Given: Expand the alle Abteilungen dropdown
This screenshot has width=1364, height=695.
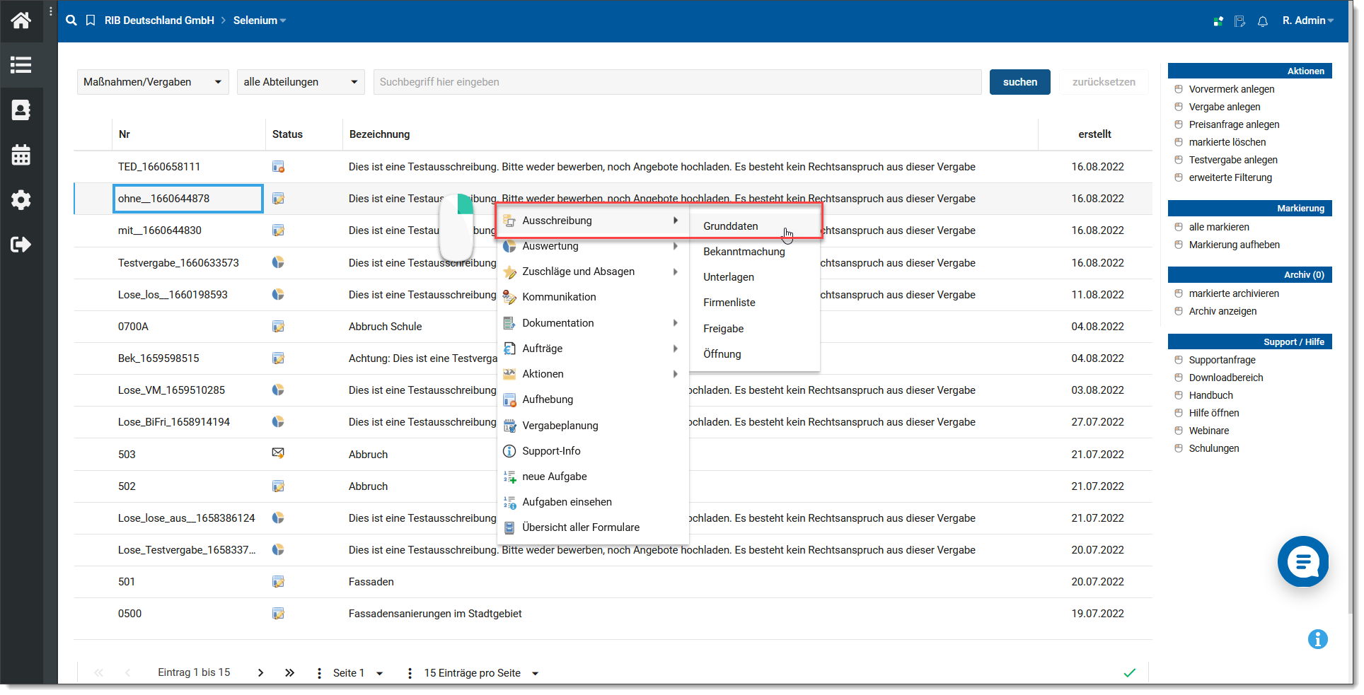Looking at the screenshot, I should 300,82.
